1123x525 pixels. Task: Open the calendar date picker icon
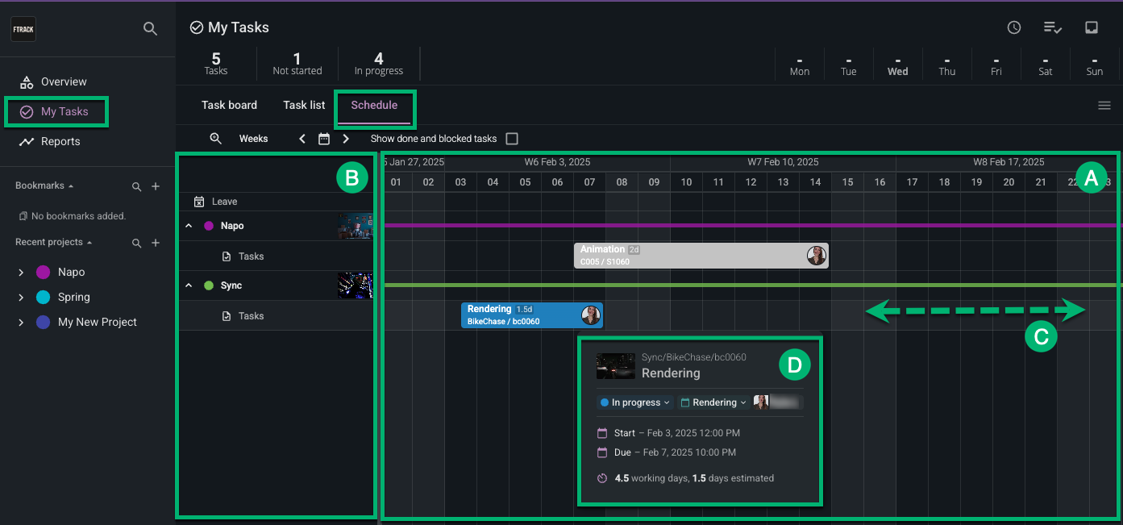(x=323, y=138)
